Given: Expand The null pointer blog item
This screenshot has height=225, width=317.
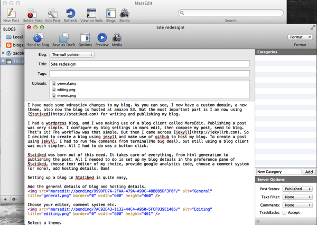Looking at the screenshot, I should click(x=3, y=61).
